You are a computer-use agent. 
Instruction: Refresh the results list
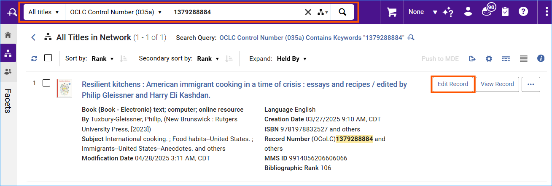pyautogui.click(x=34, y=59)
